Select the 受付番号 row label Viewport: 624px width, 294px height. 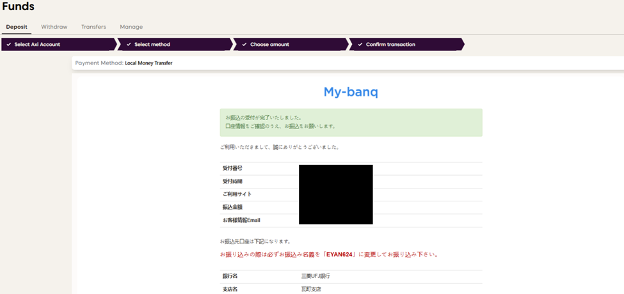tap(232, 168)
